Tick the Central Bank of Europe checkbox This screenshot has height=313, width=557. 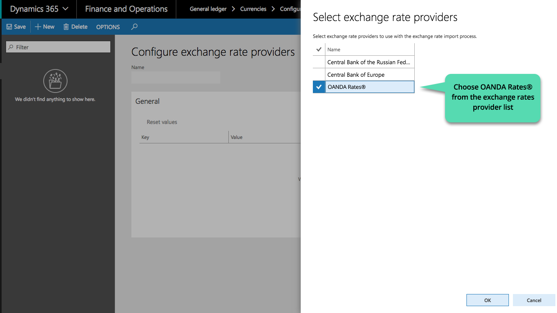319,75
